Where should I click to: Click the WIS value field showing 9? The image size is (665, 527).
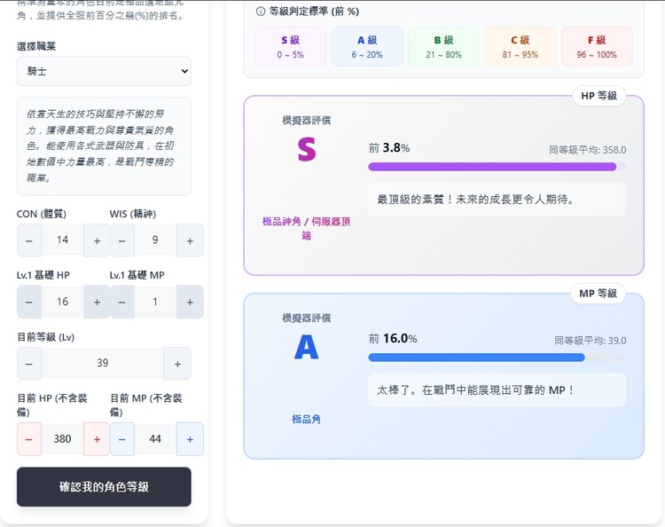click(x=155, y=240)
